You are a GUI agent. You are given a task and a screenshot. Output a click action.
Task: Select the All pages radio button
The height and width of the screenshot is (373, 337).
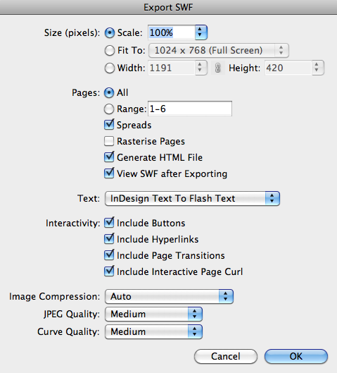pyautogui.click(x=109, y=93)
